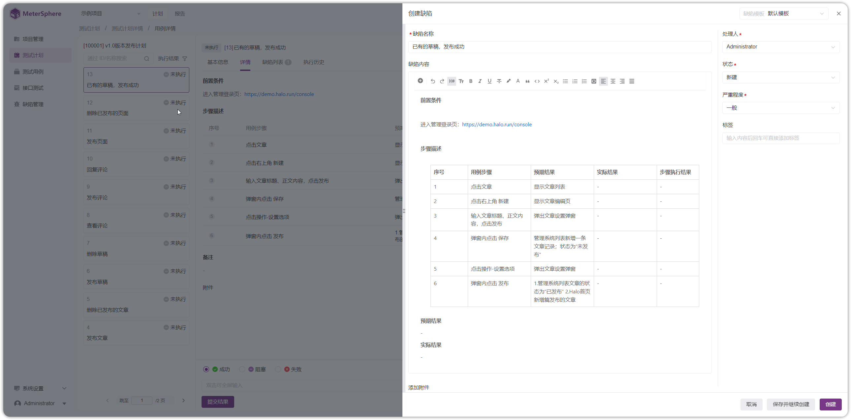This screenshot has width=851, height=420.
Task: Switch to the 基本信息 tab
Action: (218, 62)
